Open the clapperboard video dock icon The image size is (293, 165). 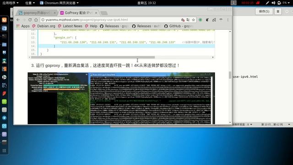tap(4, 142)
